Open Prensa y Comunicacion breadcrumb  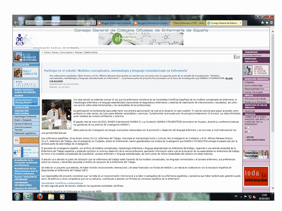62,52
